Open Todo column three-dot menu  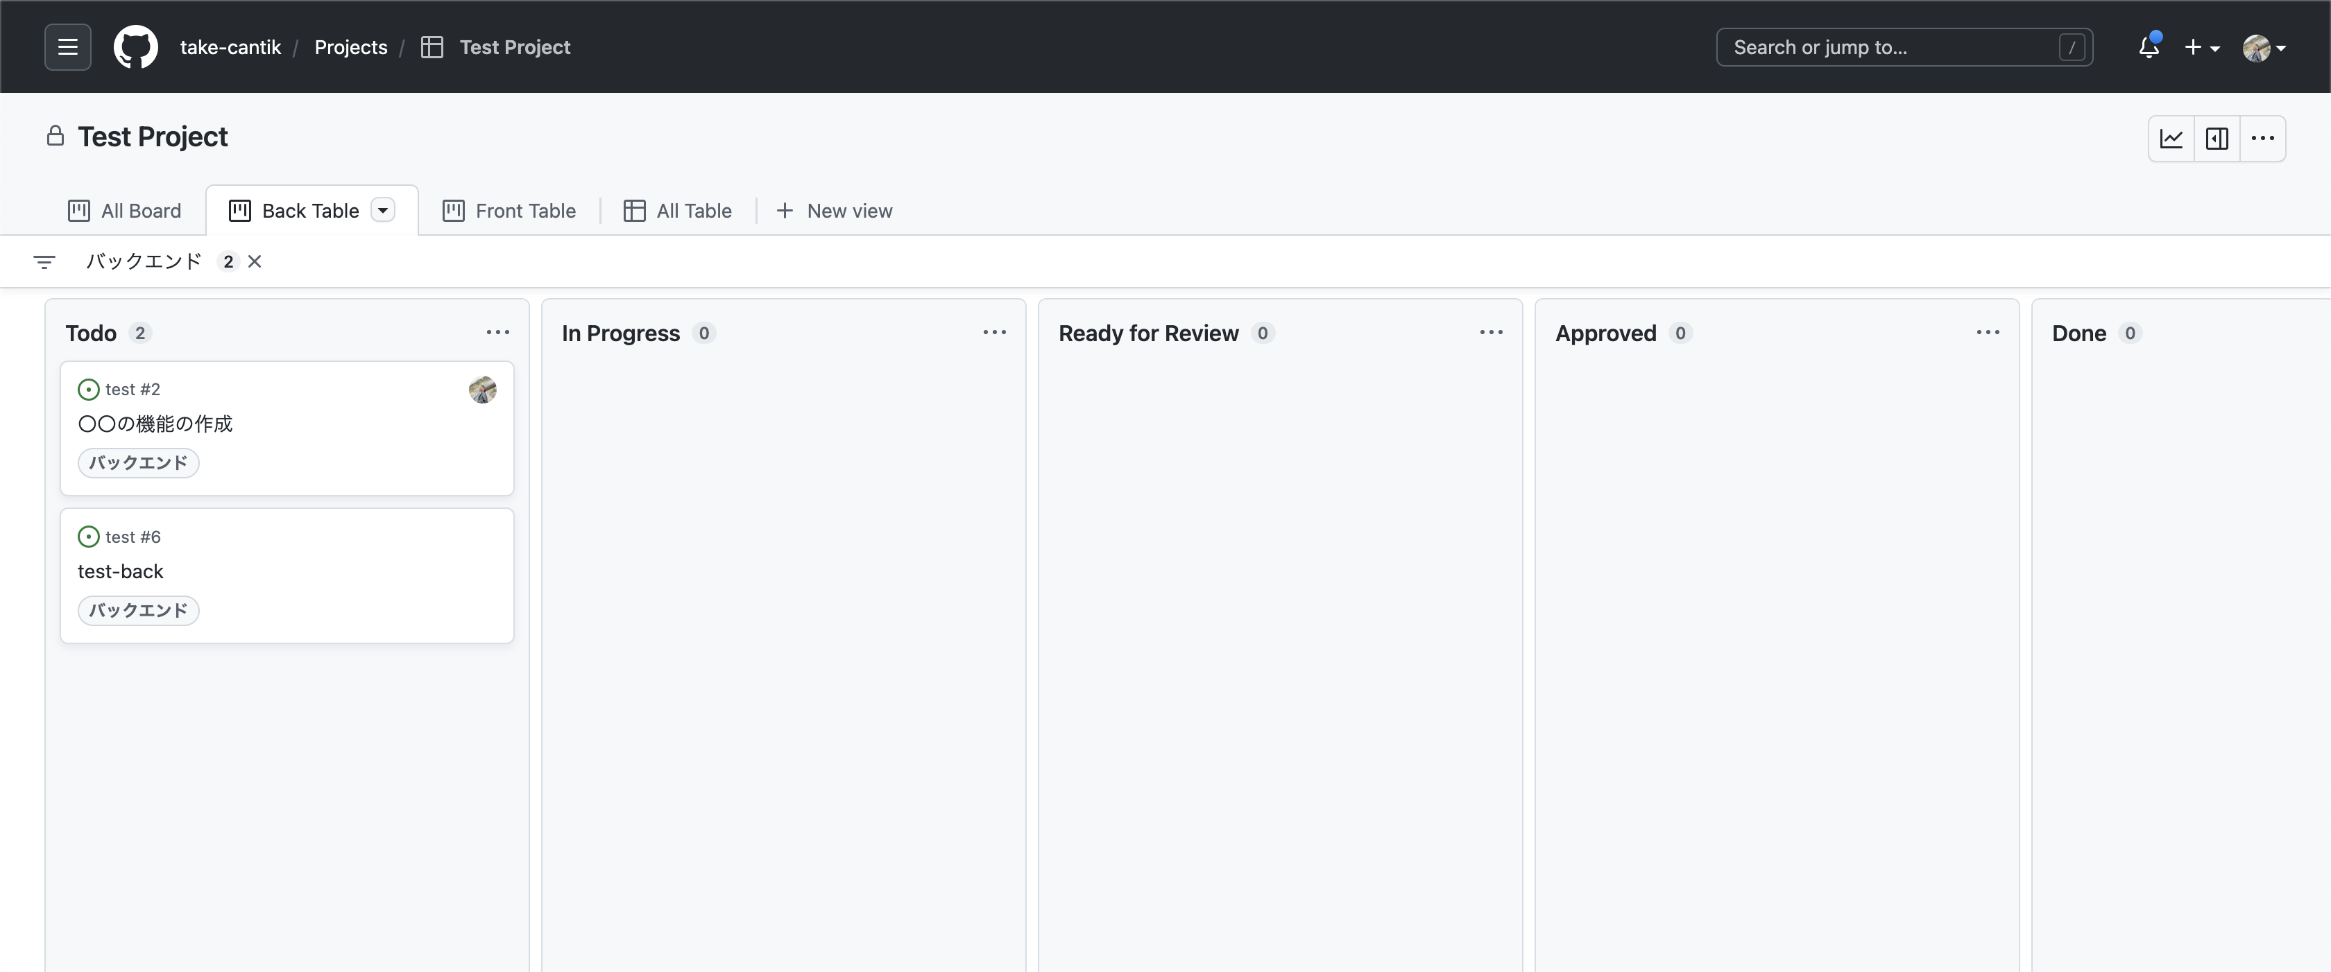click(x=497, y=333)
